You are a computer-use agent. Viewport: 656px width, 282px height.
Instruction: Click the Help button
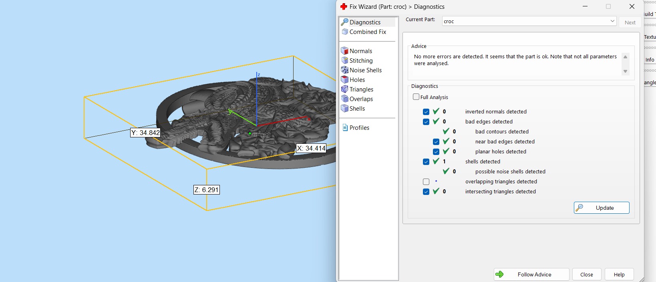619,274
